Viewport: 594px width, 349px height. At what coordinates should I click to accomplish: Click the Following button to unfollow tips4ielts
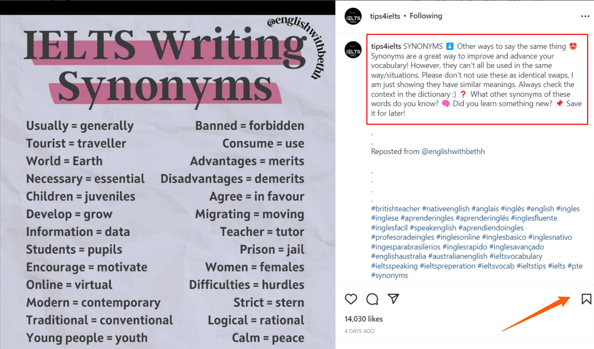click(426, 16)
